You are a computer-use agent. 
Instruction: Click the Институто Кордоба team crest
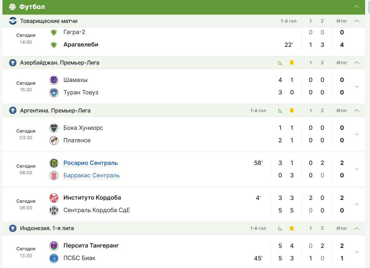pyautogui.click(x=54, y=198)
